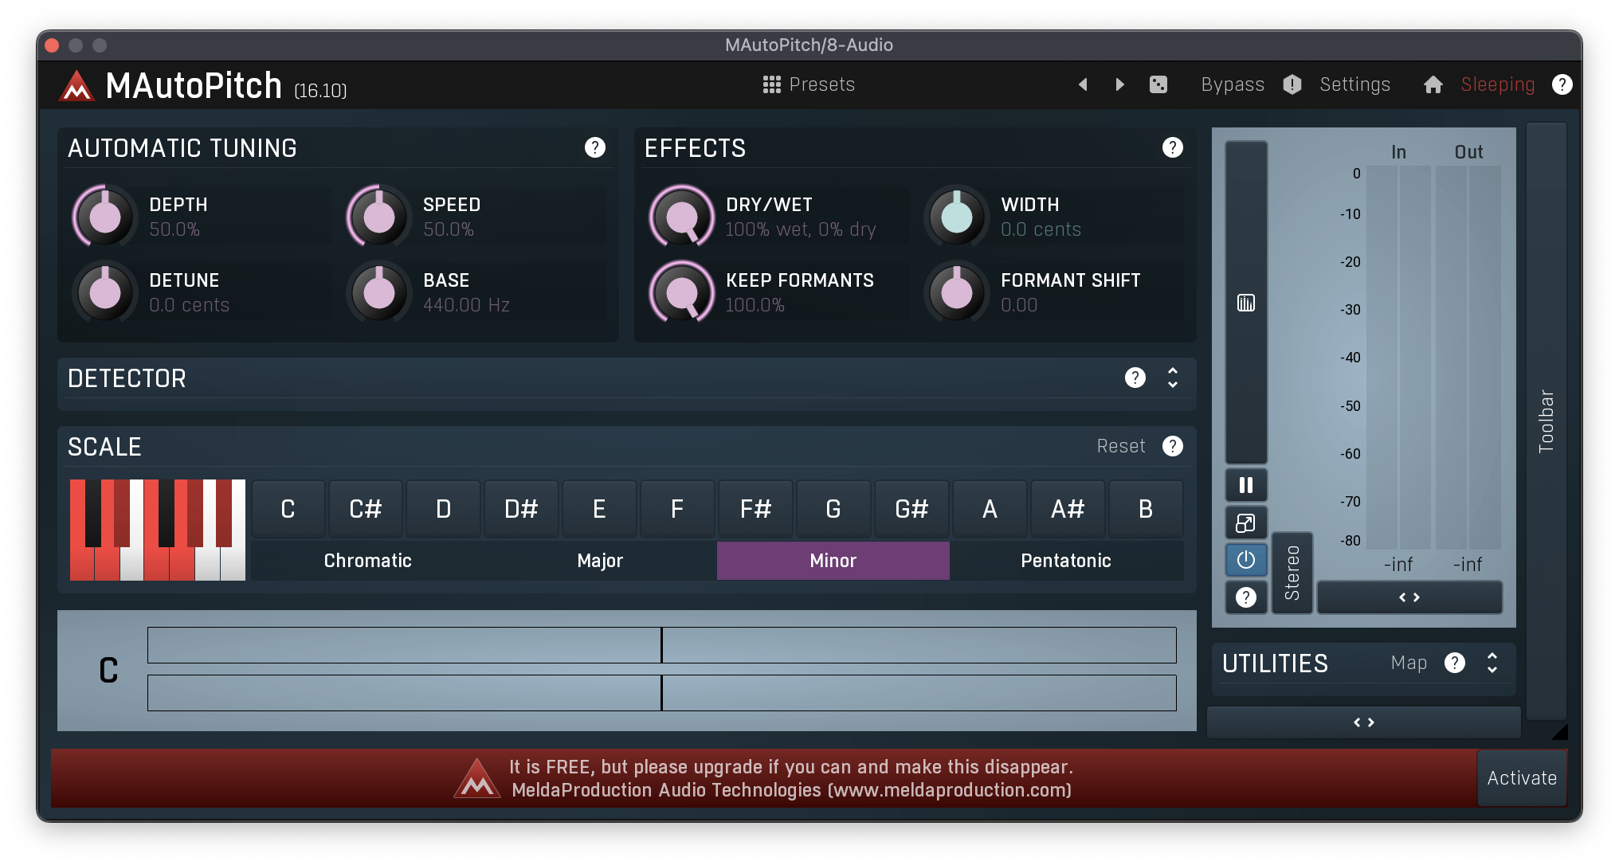Toggle note E in scale

click(600, 509)
